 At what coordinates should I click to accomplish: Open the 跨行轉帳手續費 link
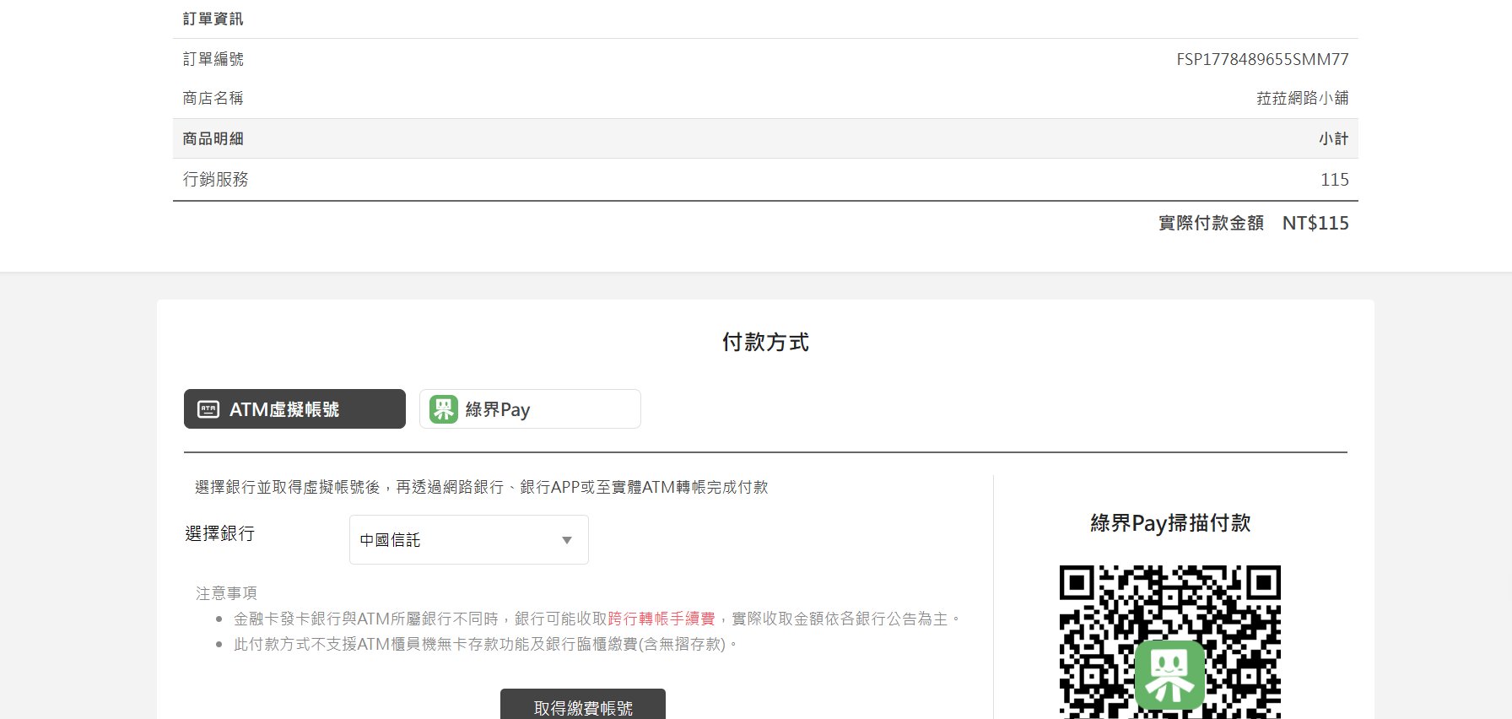pos(661,619)
